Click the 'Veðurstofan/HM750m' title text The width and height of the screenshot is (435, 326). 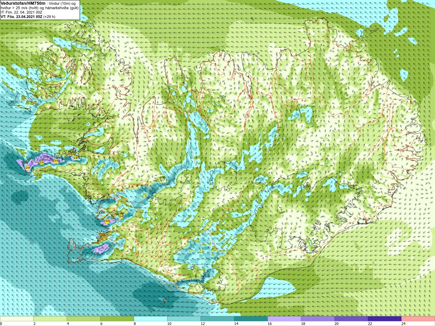point(23,3)
